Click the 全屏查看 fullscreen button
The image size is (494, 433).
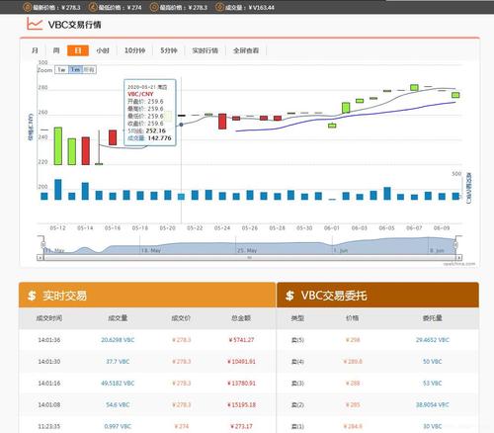(x=246, y=50)
